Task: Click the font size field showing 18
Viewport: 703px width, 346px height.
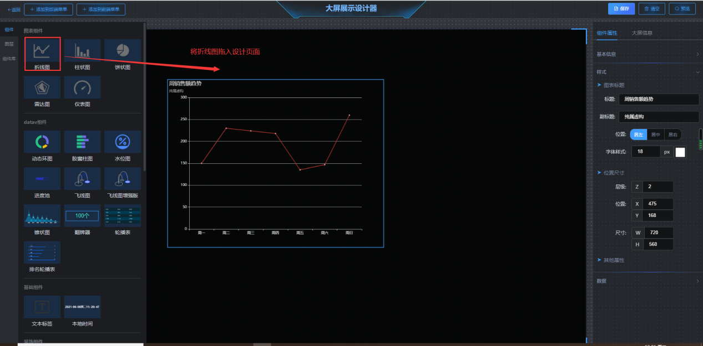Action: [x=646, y=152]
